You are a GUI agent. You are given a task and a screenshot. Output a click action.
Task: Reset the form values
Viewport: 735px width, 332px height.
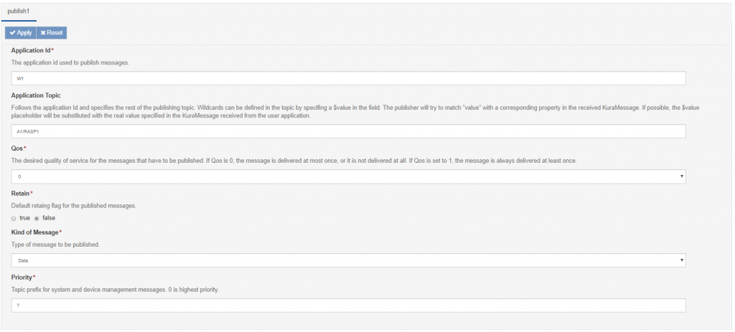[x=52, y=33]
